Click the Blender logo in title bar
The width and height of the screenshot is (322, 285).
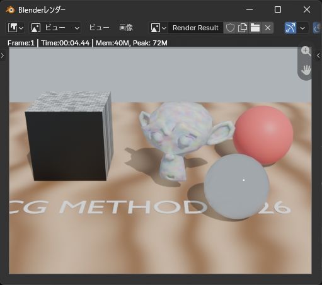(10, 9)
